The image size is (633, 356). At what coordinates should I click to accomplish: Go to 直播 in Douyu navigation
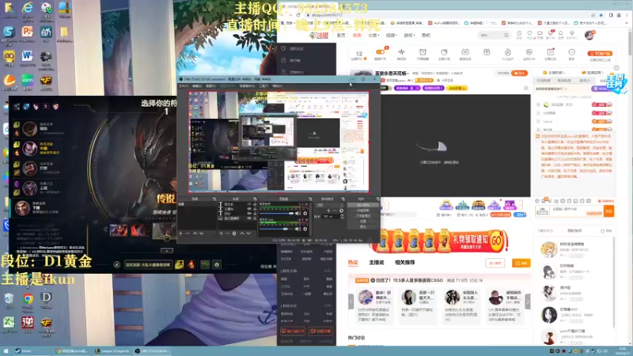357,36
